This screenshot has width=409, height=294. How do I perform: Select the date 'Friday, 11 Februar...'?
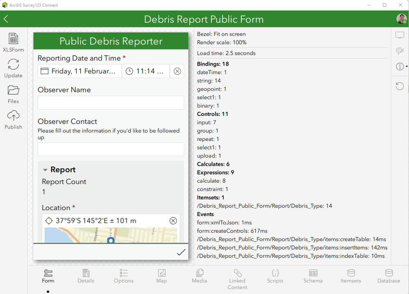tap(83, 71)
